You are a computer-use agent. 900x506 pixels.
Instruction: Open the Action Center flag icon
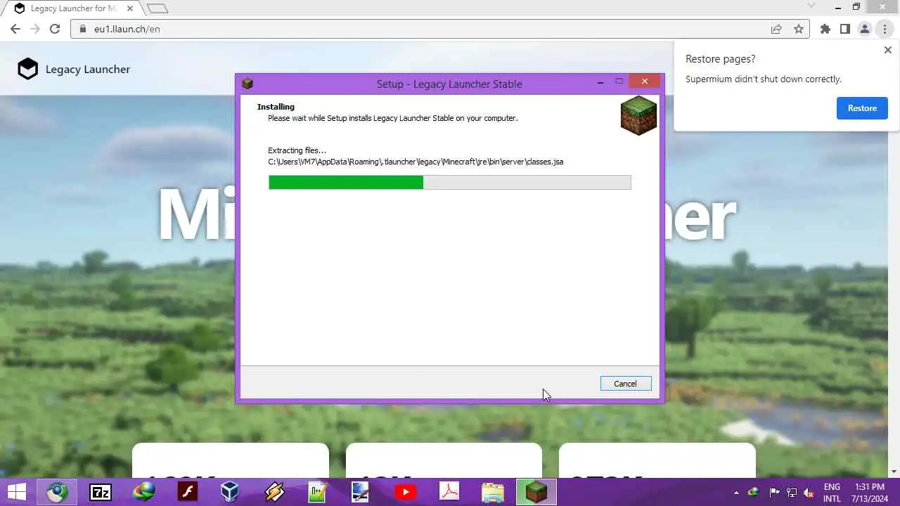click(774, 493)
